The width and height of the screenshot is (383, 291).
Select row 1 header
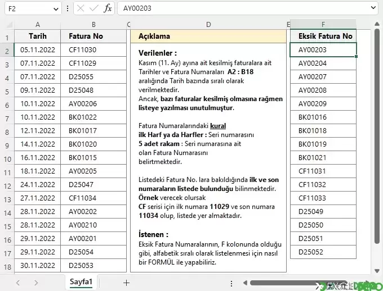pyautogui.click(x=7, y=38)
